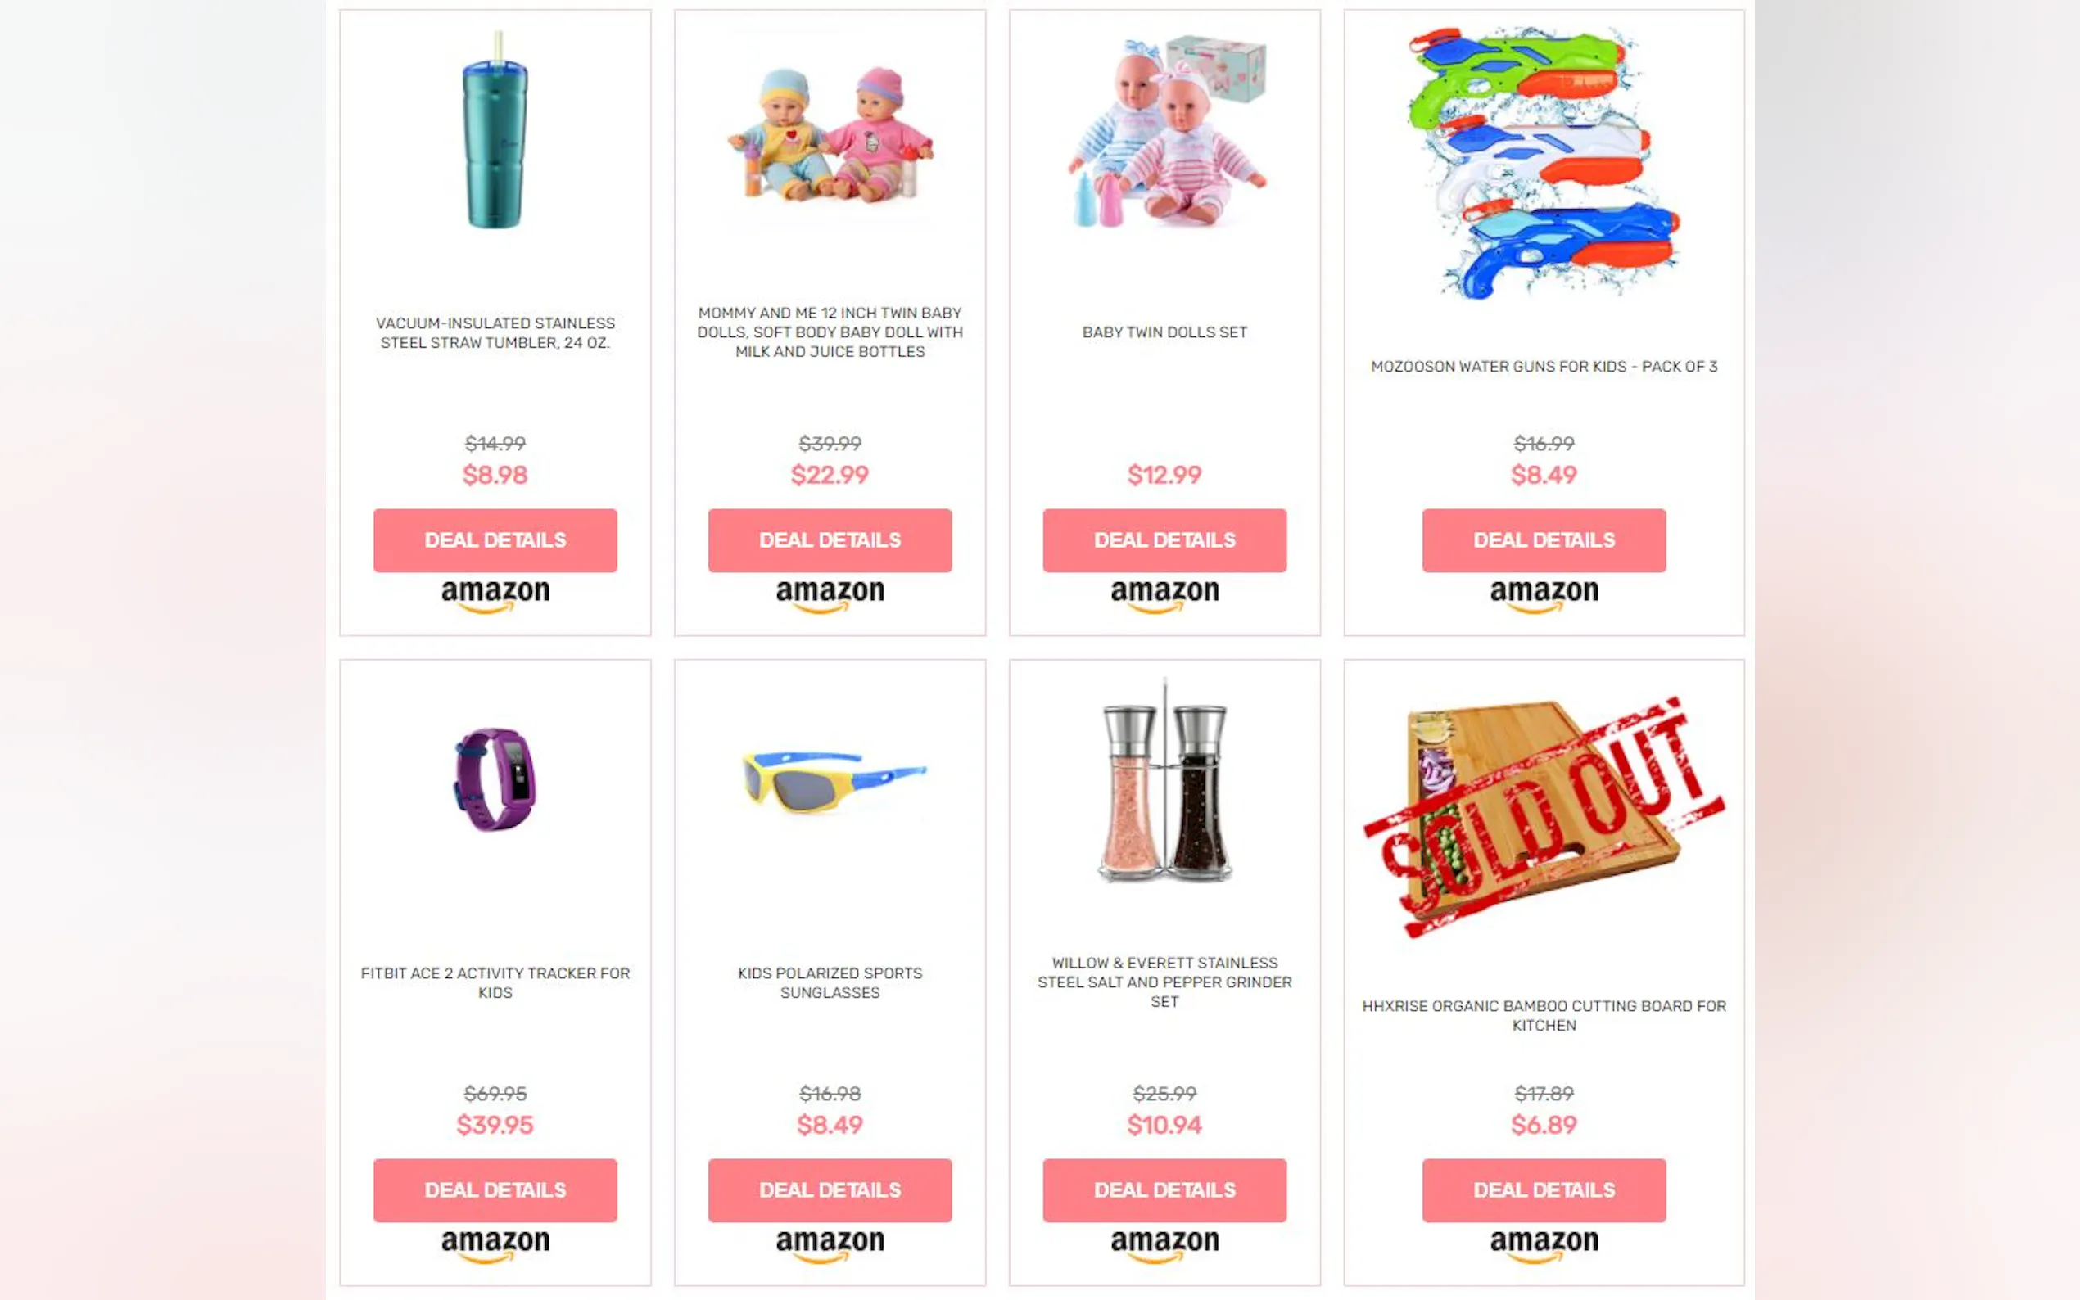Click the sold out cutting board image

[x=1544, y=817]
